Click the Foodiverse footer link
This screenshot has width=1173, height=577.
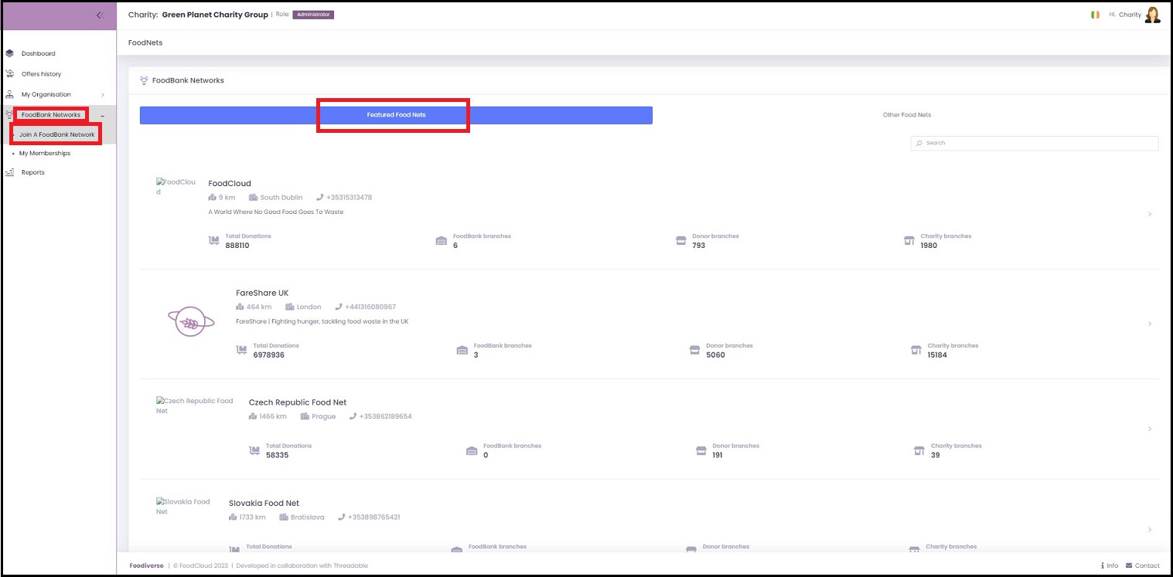click(146, 566)
